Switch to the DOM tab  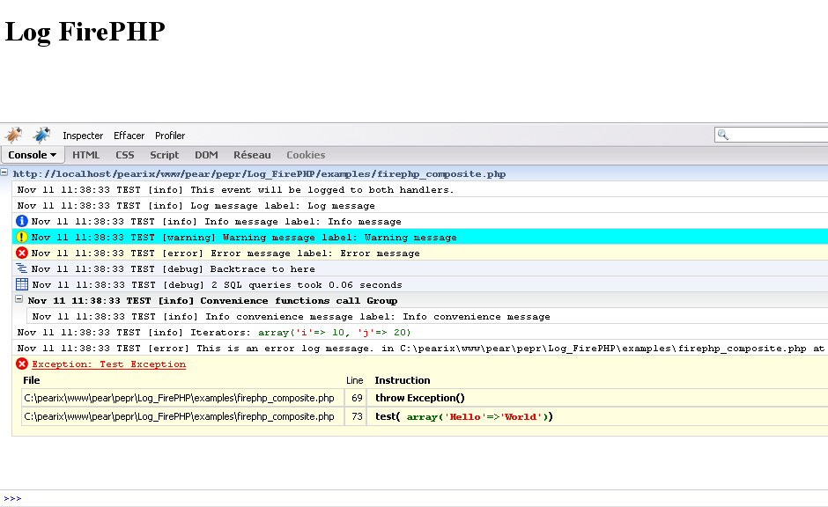(x=206, y=155)
